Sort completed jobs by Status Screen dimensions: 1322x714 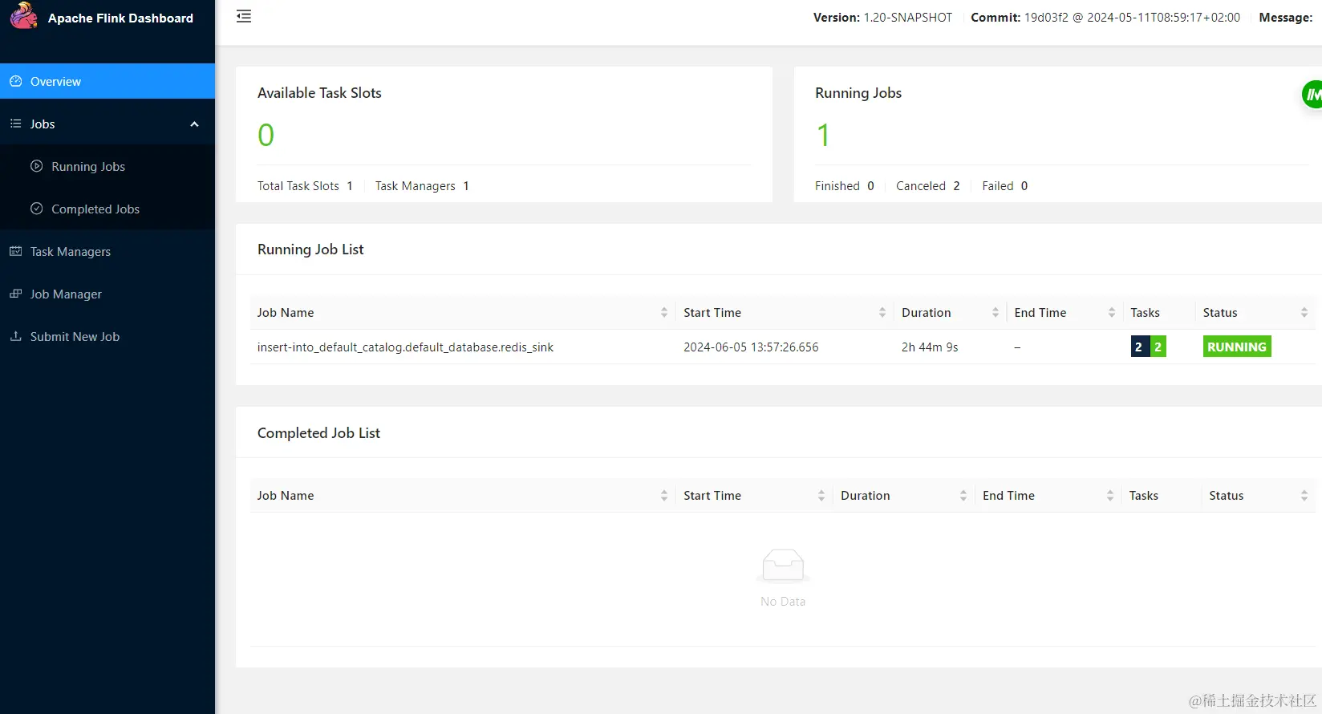click(1304, 496)
